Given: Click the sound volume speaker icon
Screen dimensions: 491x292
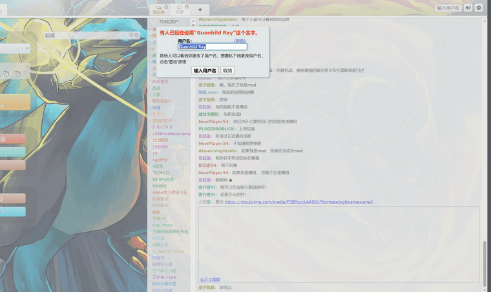Looking at the screenshot, I should (x=468, y=8).
